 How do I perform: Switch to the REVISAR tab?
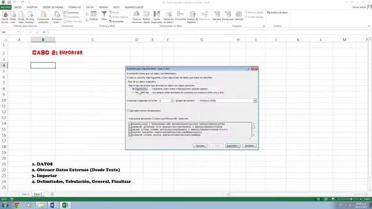coord(103,8)
